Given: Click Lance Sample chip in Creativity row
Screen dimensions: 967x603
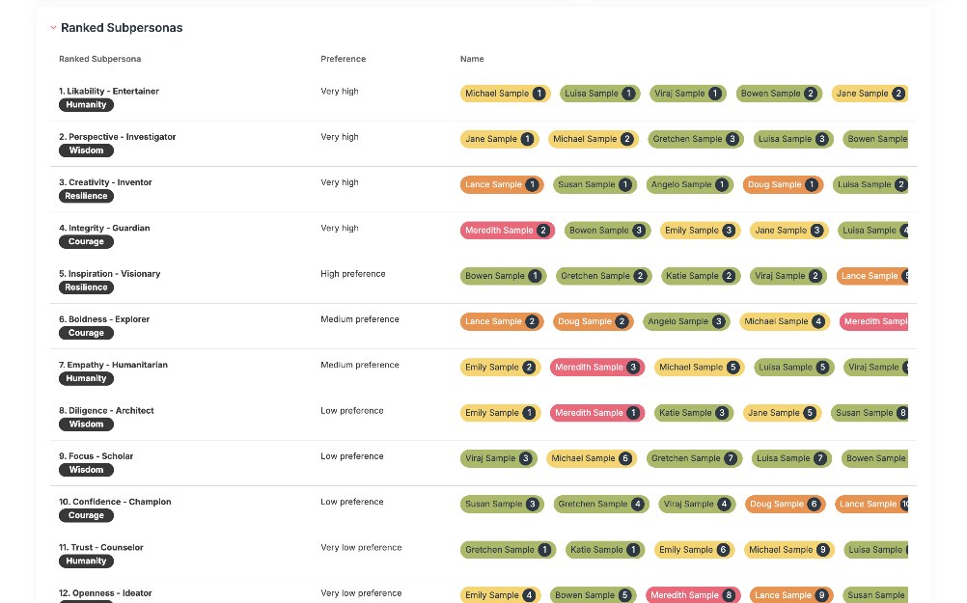Looking at the screenshot, I should tap(502, 185).
